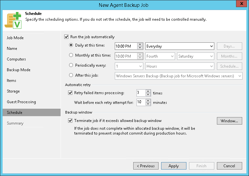Screen dimensions: 249x176
Task: Expand the Windows Servers Backup job dropdown
Action: 179,76
